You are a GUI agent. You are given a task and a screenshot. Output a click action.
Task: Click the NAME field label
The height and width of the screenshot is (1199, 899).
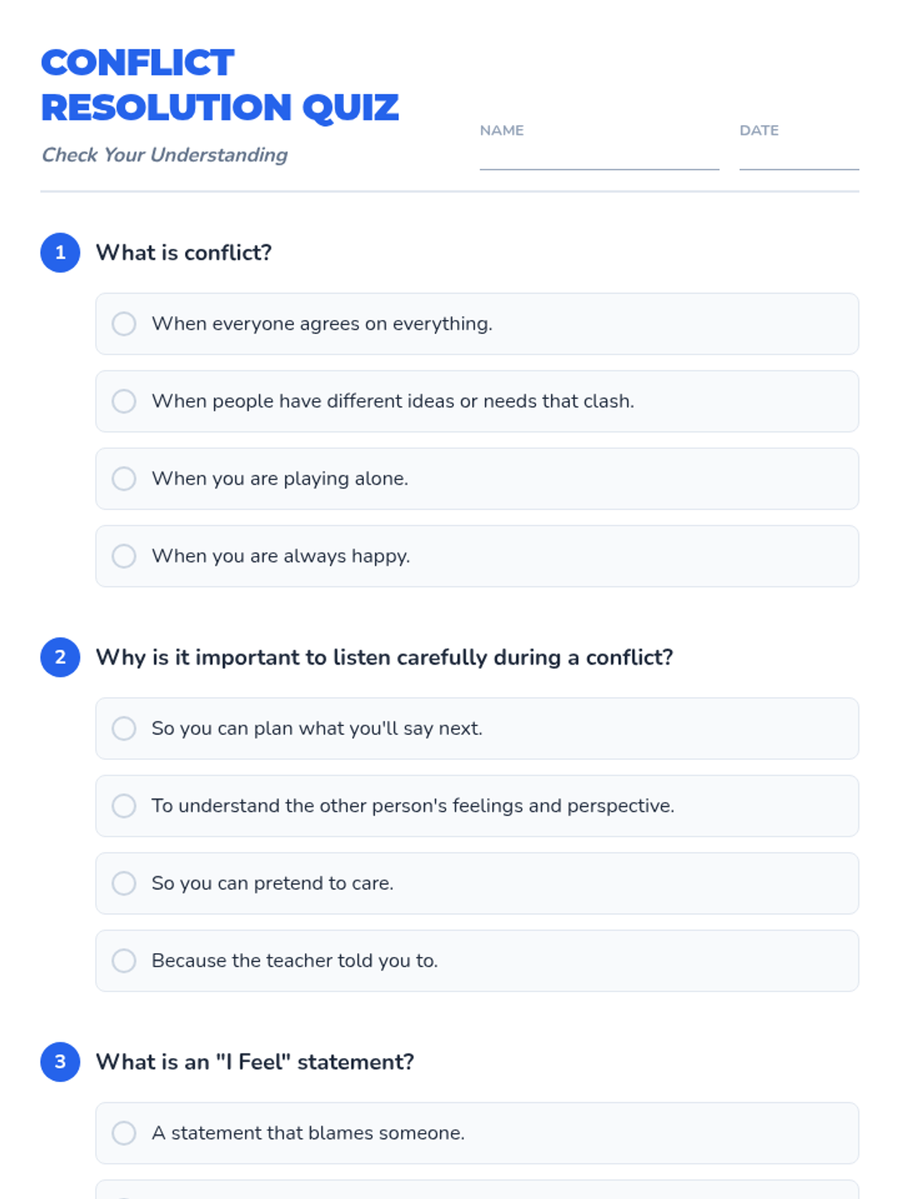(x=502, y=130)
